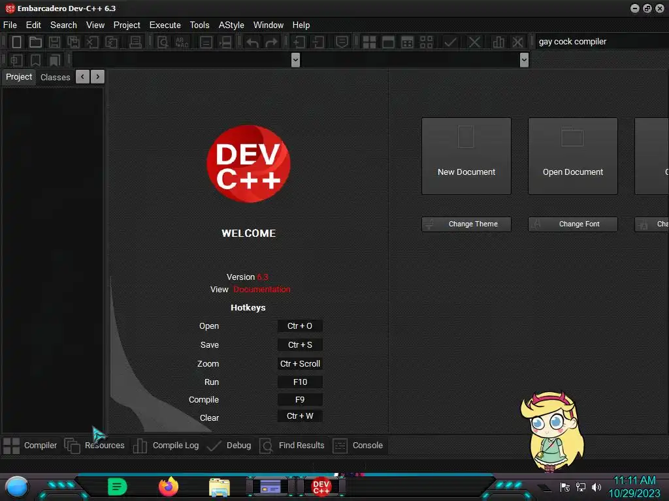
Task: Expand the first class browser dropdown arrow
Action: (295, 59)
